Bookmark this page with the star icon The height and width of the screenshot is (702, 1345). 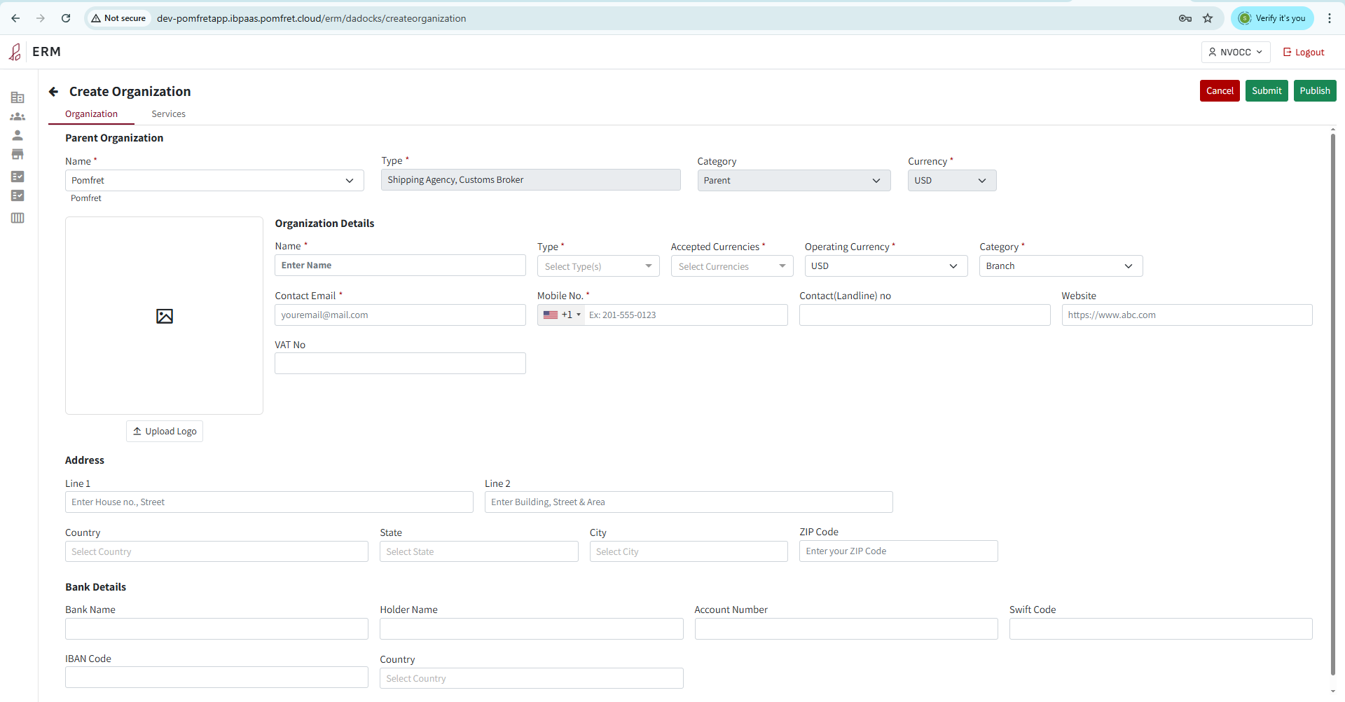[x=1208, y=18]
